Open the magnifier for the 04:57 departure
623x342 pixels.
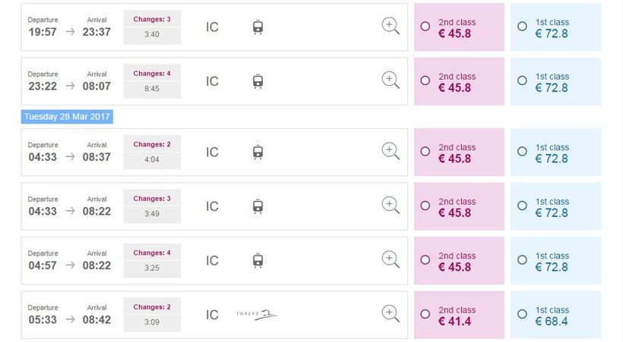click(391, 260)
